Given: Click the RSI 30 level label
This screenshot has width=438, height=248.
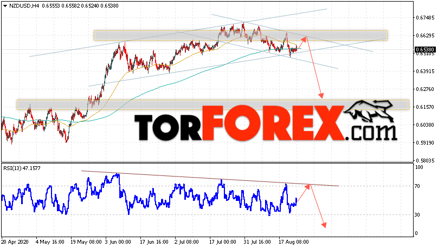Looking at the screenshot, I should (417, 215).
